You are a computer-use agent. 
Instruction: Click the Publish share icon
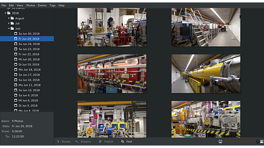coord(100,142)
